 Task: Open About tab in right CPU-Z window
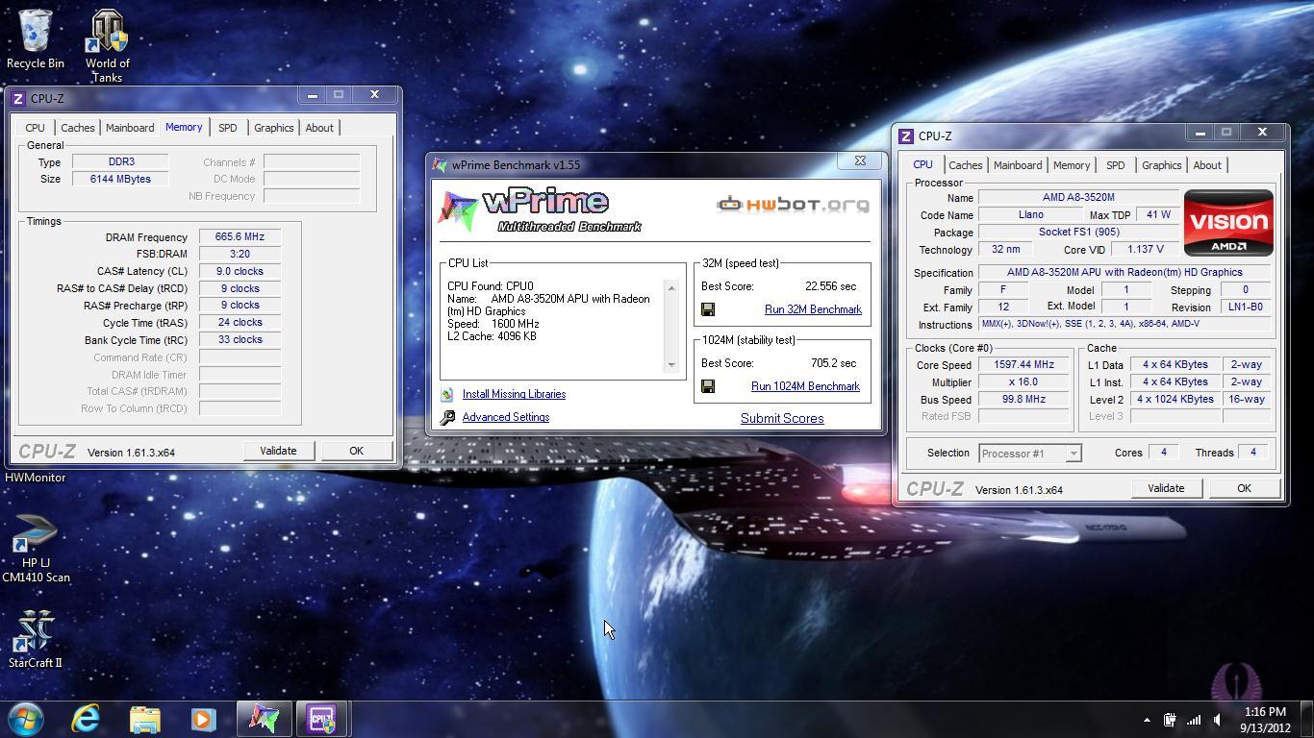(1207, 165)
